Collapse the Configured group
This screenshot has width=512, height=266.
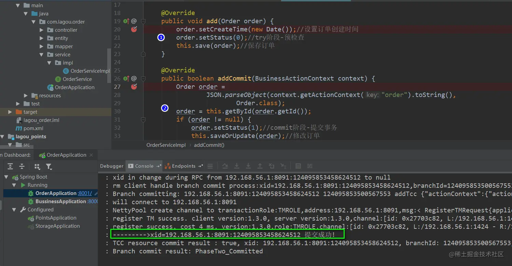tap(14, 210)
